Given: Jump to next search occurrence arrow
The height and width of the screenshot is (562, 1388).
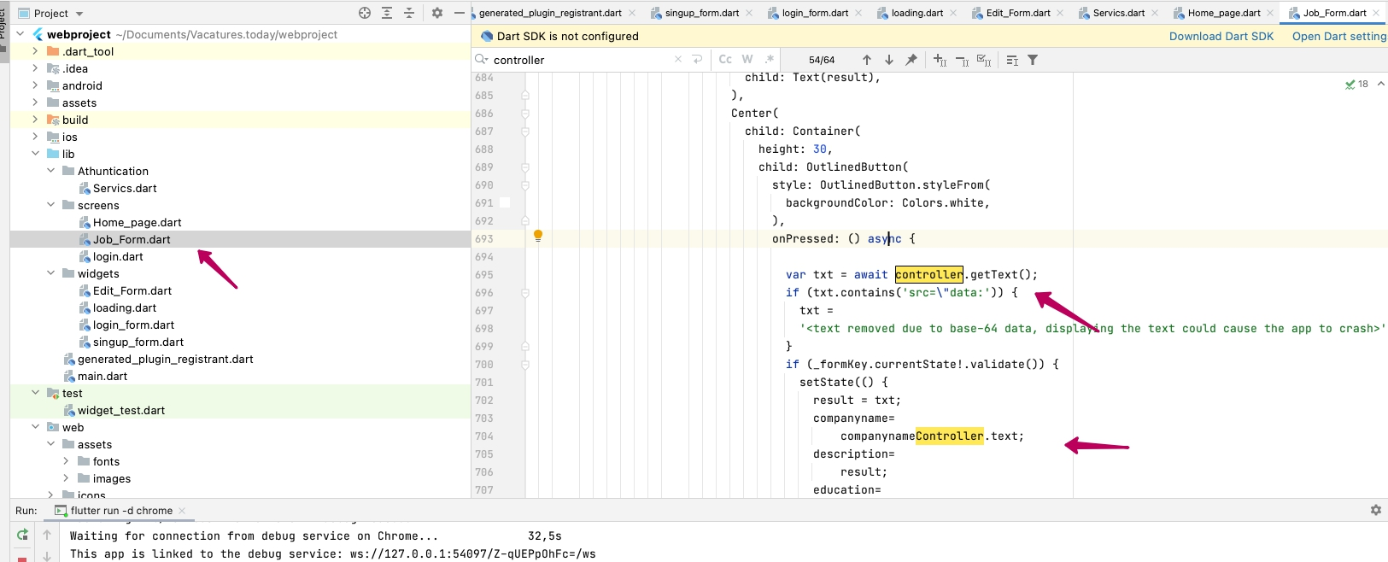Looking at the screenshot, I should coord(889,60).
